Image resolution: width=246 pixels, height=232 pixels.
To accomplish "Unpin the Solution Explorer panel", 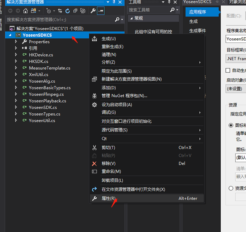I will 114,3.
